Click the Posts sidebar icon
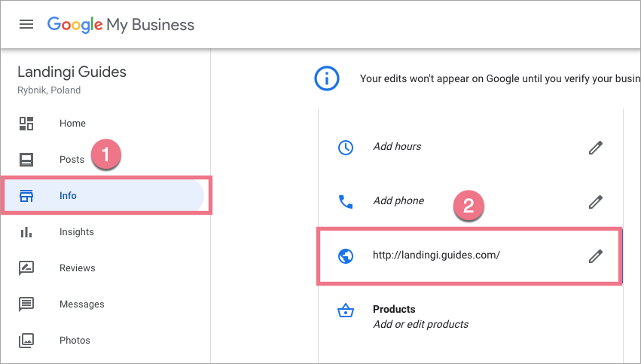 pos(26,160)
